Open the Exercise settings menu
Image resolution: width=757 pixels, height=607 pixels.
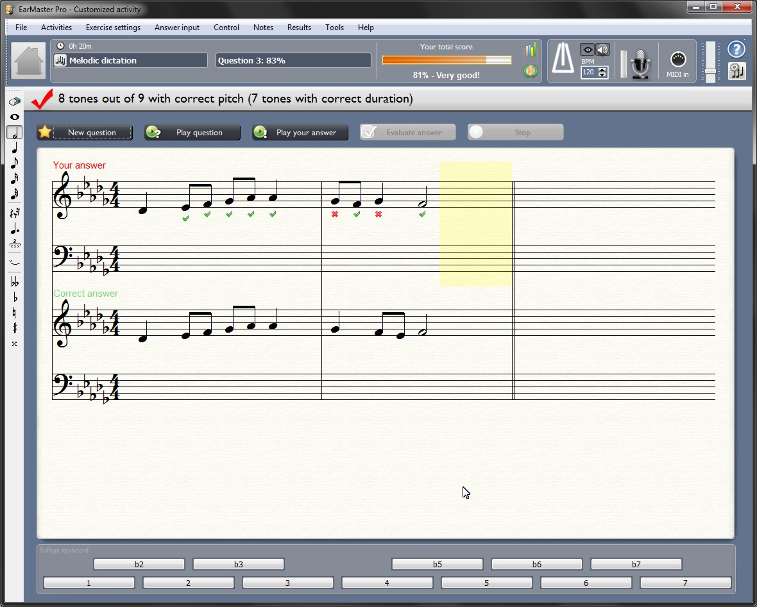click(x=113, y=28)
